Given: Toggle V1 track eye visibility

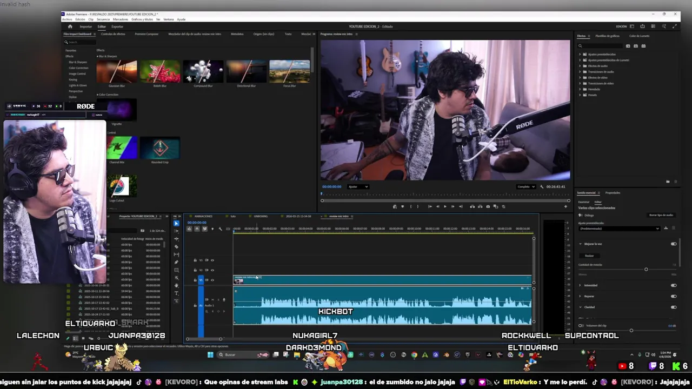Looking at the screenshot, I should tap(212, 280).
